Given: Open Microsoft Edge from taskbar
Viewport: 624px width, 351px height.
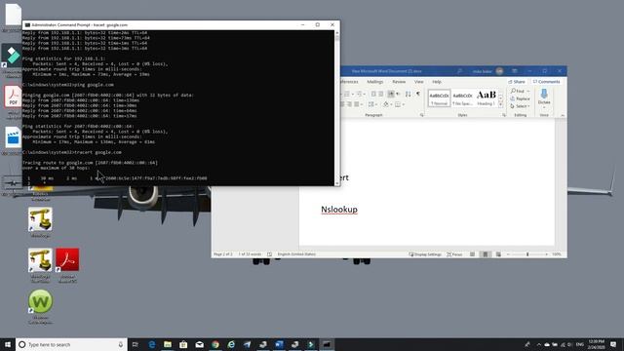Looking at the screenshot, I should (152, 344).
